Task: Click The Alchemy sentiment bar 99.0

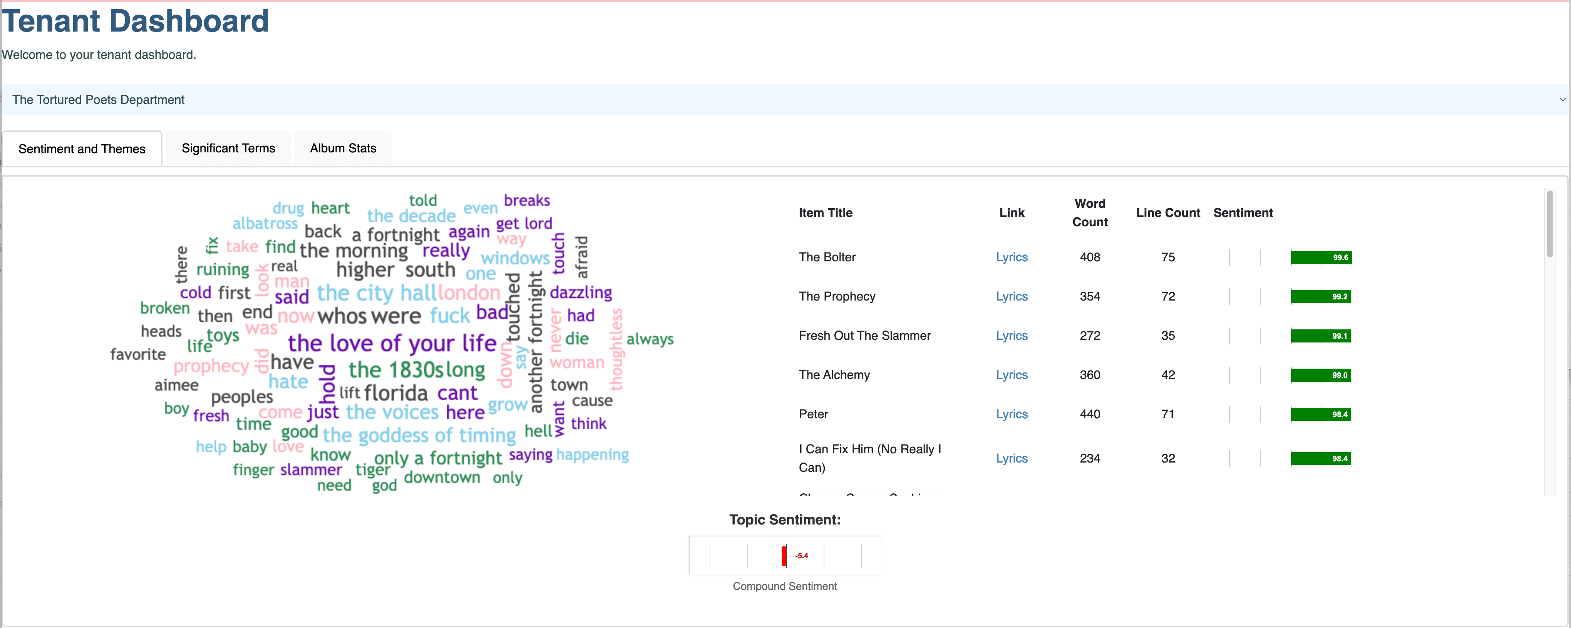Action: pyautogui.click(x=1321, y=375)
